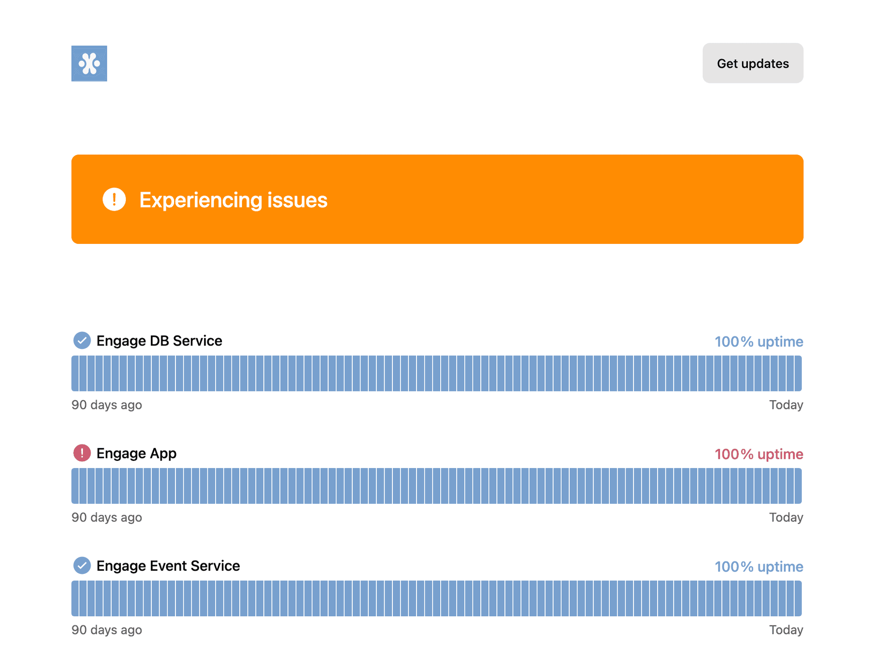The height and width of the screenshot is (645, 875).
Task: Click '90 days ago' under Engage Event Service
Action: (x=107, y=630)
